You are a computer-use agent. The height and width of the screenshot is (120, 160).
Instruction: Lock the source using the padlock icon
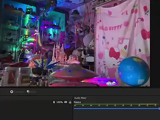[x=70, y=102]
